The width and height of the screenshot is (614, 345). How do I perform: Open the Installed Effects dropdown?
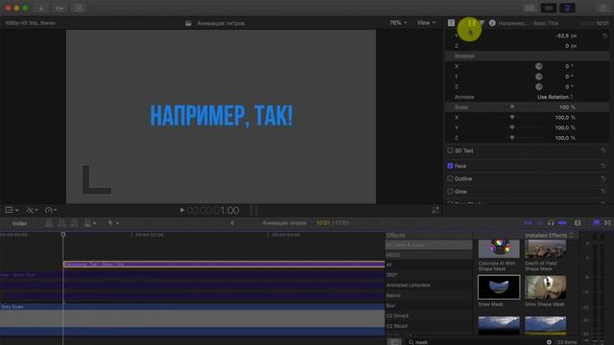(550, 236)
